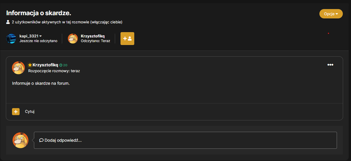Click the green reputation 20 badge
Screen dimensions: 351x161
(x=63, y=65)
